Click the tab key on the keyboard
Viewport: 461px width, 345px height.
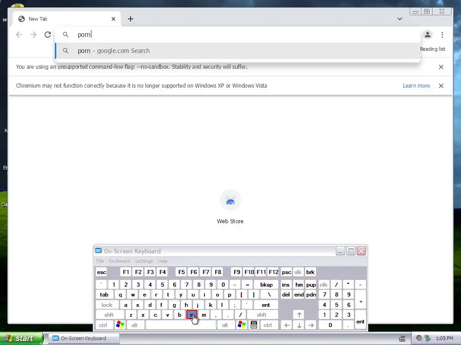click(104, 295)
